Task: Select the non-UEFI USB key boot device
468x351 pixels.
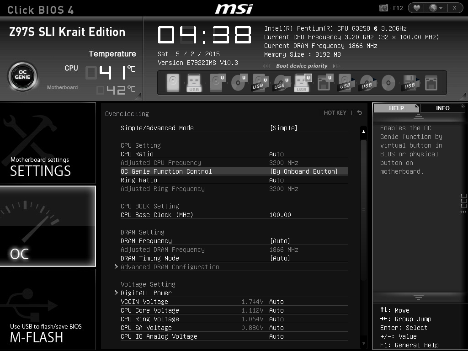Action: point(194,83)
